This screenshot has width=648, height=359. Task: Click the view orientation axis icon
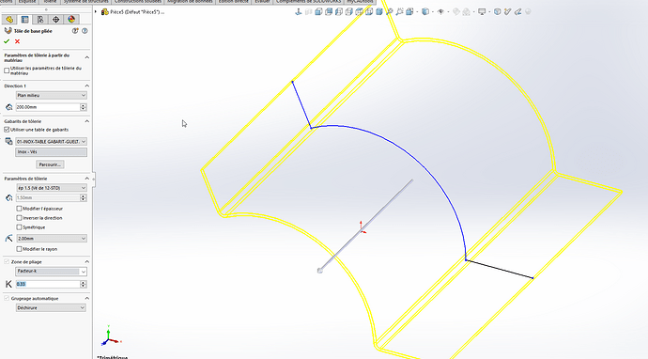[298, 12]
